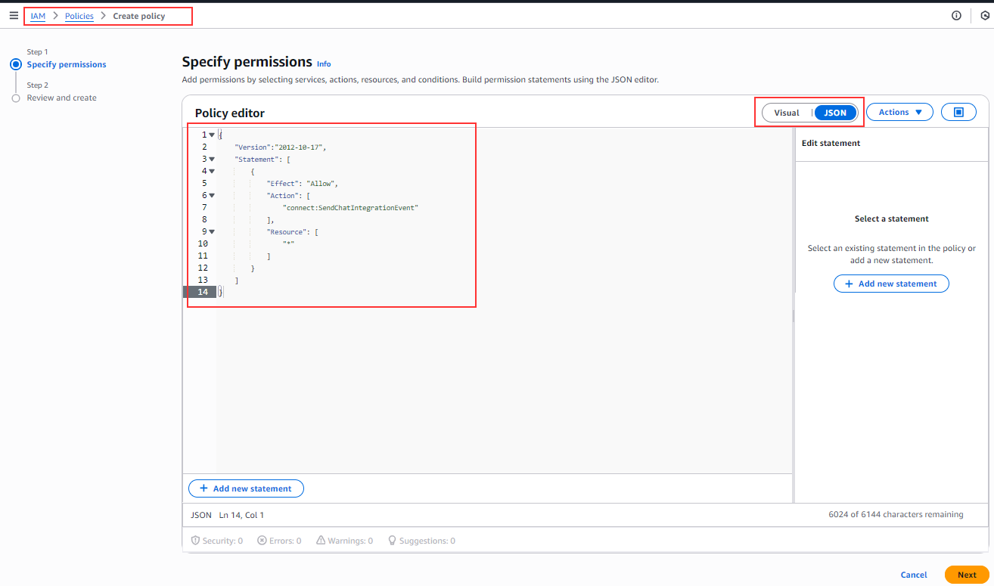Viewport: 994px width, 586px height.
Task: Collapse the Statement array on line 3
Action: (x=212, y=159)
